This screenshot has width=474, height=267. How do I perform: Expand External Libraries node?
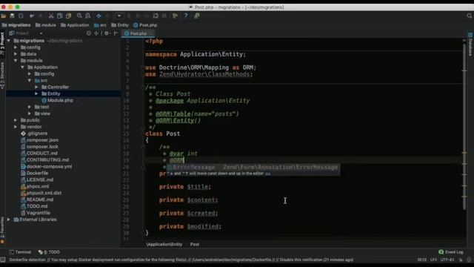tap(9, 220)
